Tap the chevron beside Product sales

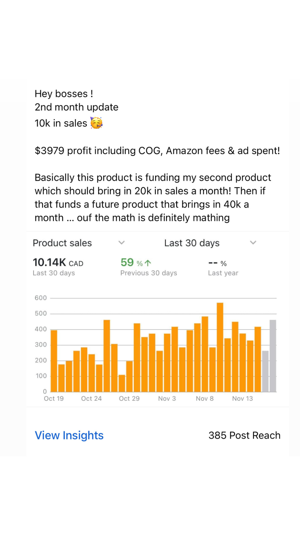[x=122, y=243]
